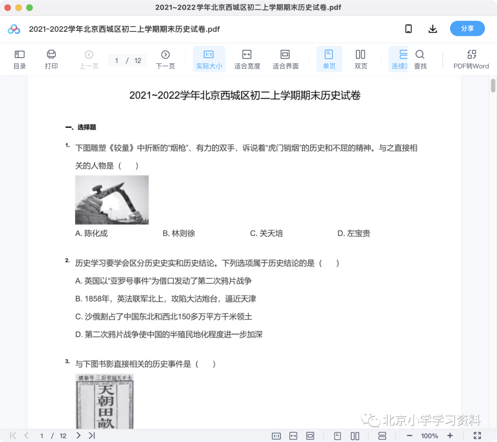Click previous page arrow in bottom bar

[x=26, y=436]
